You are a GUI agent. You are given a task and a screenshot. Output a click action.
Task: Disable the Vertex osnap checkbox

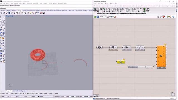43,94
